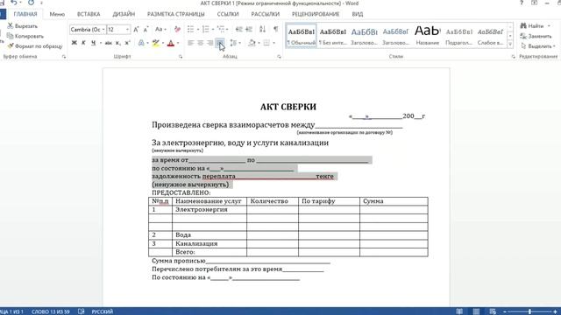Switch to Read Mode view icon in the status bar
561x315 pixels.
pyautogui.click(x=459, y=311)
